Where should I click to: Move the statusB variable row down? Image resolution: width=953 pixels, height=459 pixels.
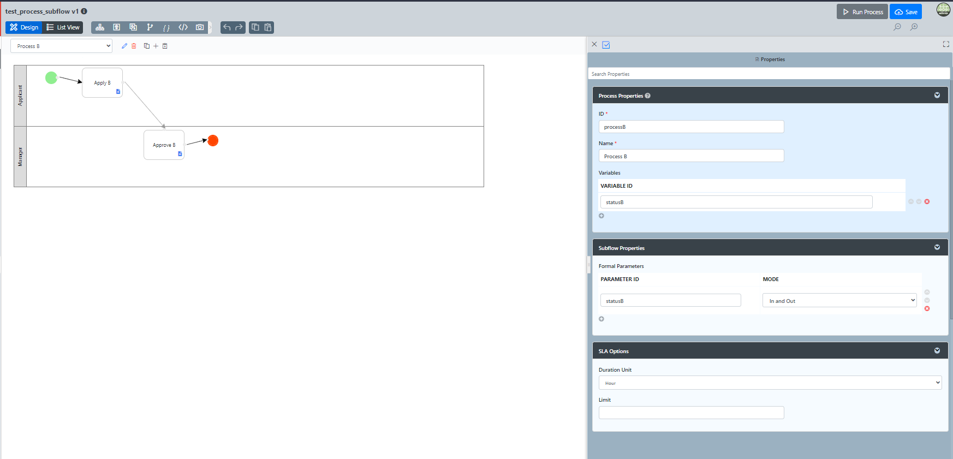(x=919, y=201)
